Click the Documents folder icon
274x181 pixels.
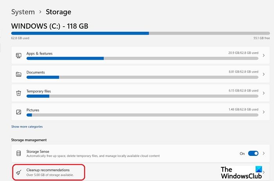(x=19, y=74)
